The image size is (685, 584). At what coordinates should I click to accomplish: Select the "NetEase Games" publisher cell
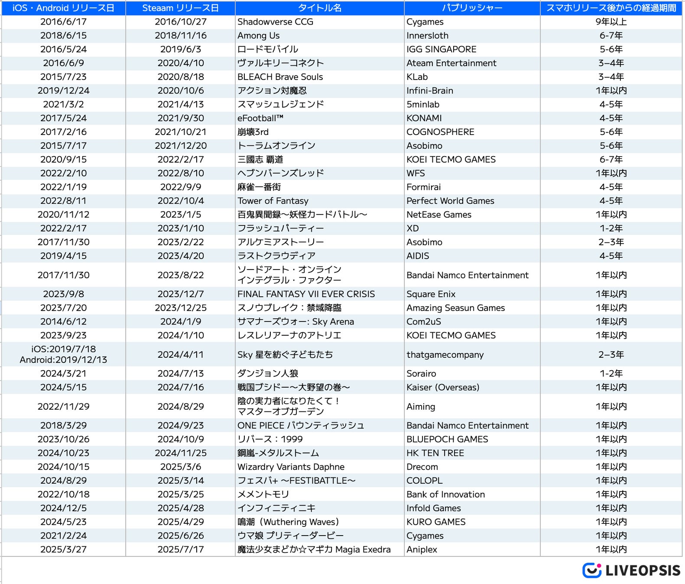(x=472, y=215)
